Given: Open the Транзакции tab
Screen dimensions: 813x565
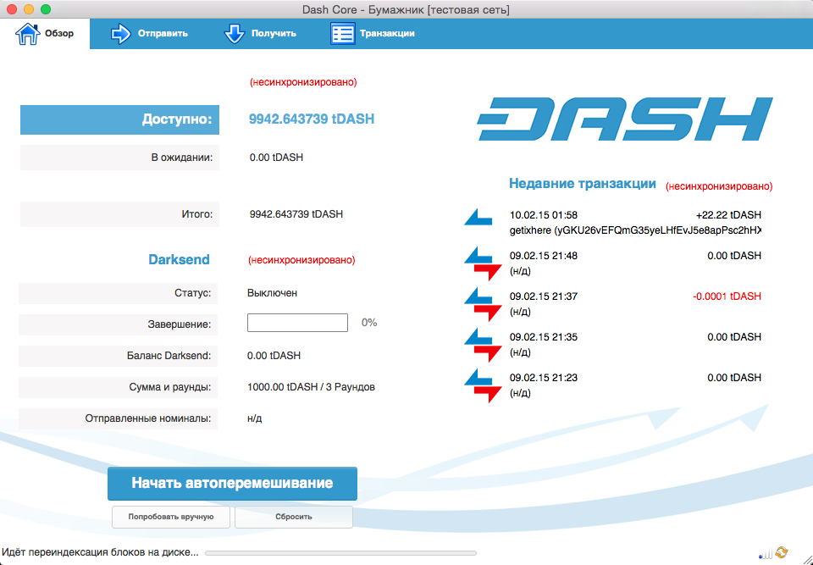Looking at the screenshot, I should click(373, 34).
